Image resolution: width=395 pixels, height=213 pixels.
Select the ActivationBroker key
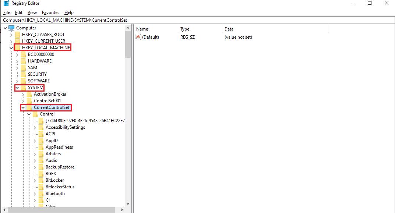coord(50,94)
